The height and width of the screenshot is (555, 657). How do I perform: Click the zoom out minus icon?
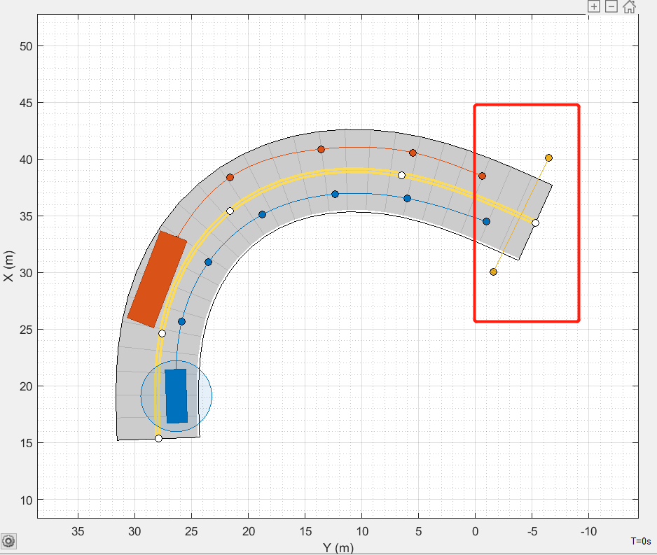tap(611, 6)
